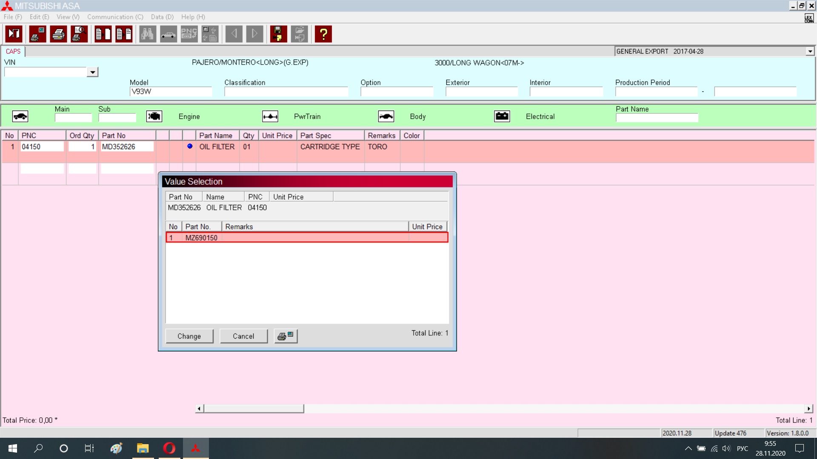Image resolution: width=817 pixels, height=459 pixels.
Task: Open the Communication menu
Action: [115, 17]
